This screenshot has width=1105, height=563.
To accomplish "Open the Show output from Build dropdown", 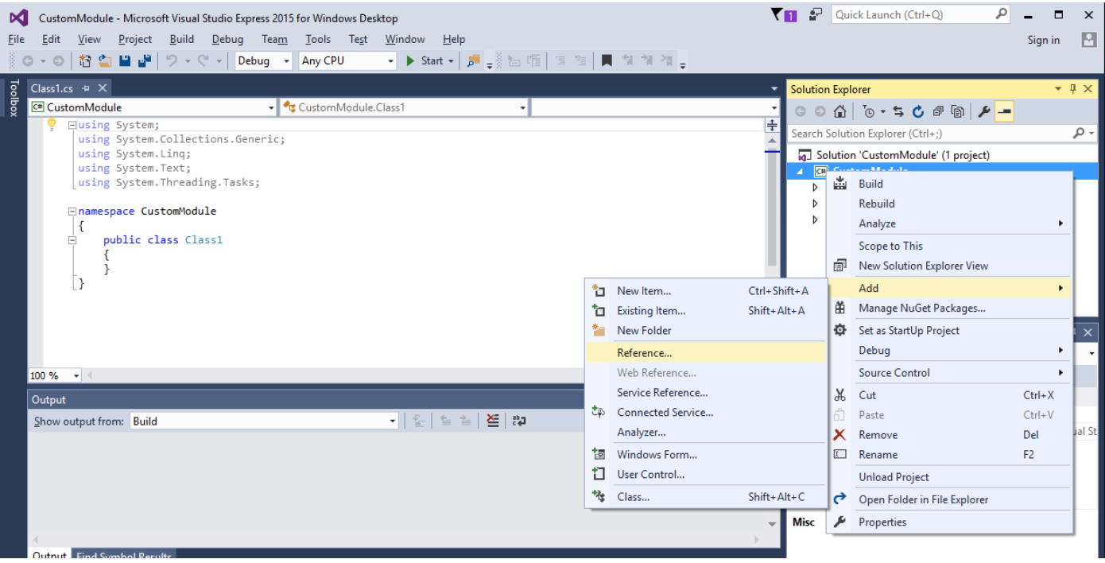I will (x=264, y=421).
